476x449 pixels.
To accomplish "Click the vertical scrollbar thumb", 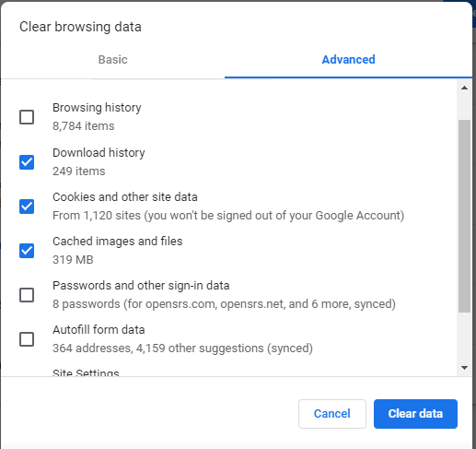I will [x=464, y=216].
